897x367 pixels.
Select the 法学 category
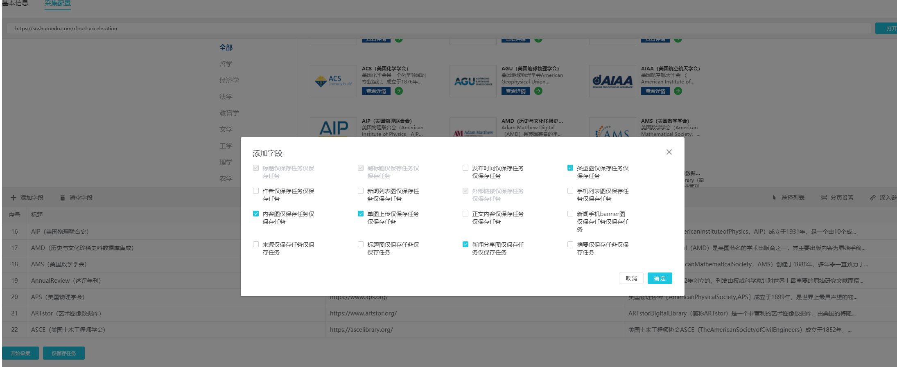226,97
